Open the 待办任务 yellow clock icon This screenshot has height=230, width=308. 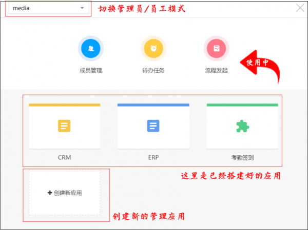coord(153,49)
